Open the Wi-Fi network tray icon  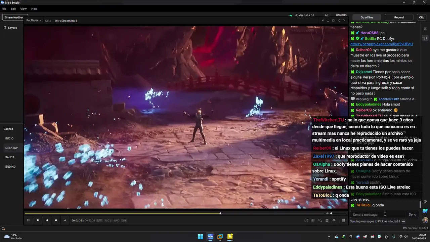400,237
